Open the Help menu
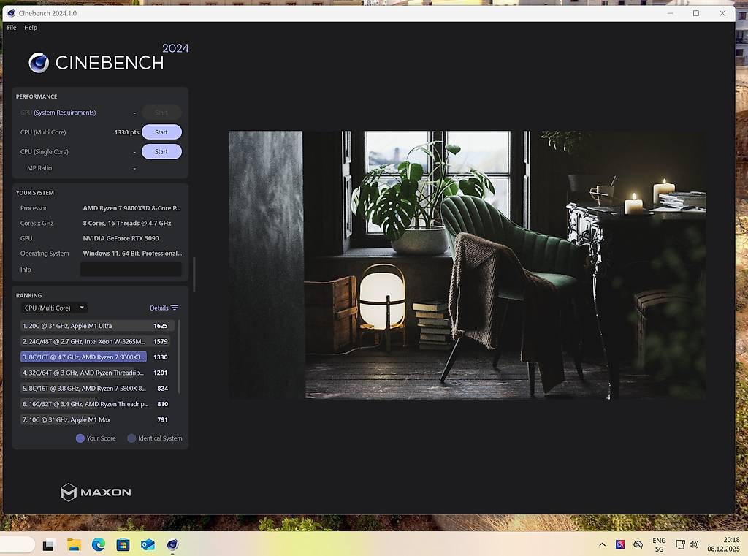 click(x=31, y=28)
